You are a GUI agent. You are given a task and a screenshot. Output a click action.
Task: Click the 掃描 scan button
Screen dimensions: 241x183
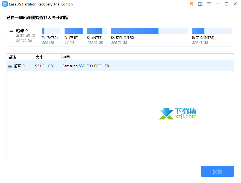[x=217, y=171]
